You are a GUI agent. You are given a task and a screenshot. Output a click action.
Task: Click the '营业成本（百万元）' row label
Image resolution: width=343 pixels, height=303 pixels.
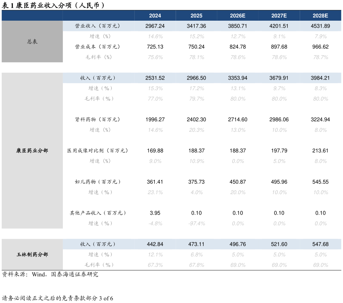(97, 47)
